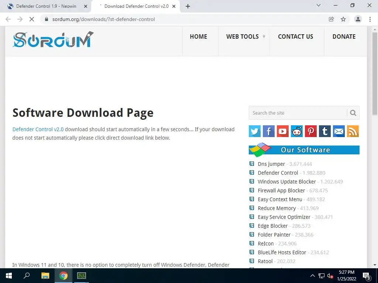Bookmark this page with the star
378x283 pixels.
point(343,19)
